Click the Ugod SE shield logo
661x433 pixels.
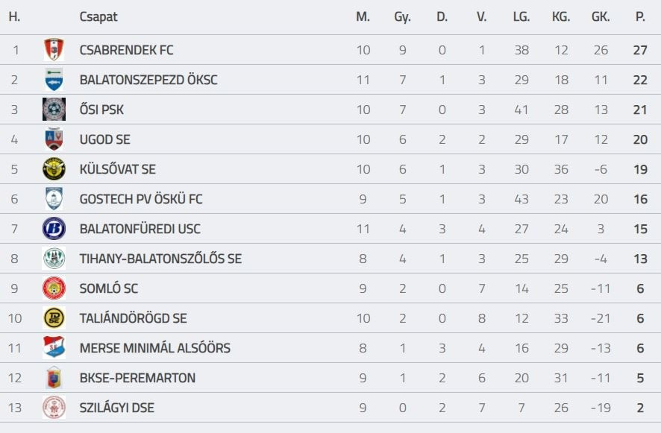(x=54, y=139)
